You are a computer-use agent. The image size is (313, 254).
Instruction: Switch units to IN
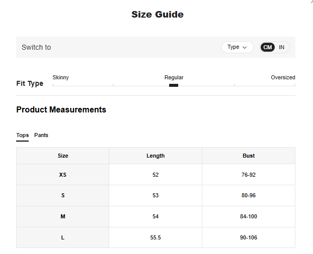coord(281,47)
